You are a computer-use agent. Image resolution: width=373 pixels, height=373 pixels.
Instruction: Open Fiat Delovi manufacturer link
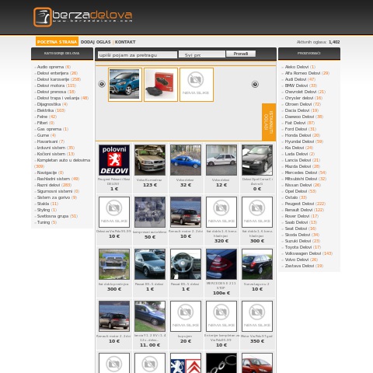pos(295,123)
